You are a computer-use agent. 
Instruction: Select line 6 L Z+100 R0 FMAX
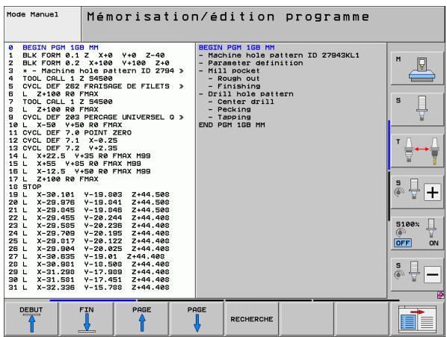pos(53,94)
